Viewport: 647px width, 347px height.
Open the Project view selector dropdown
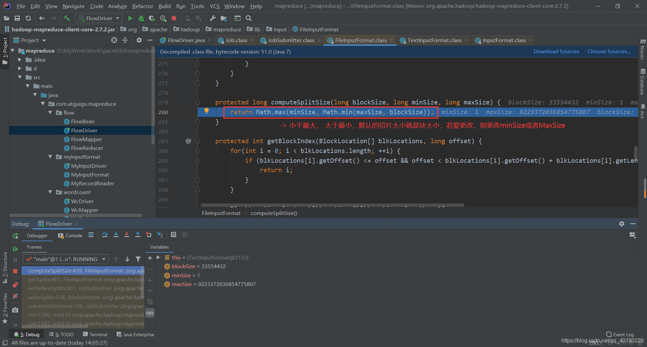click(x=30, y=40)
